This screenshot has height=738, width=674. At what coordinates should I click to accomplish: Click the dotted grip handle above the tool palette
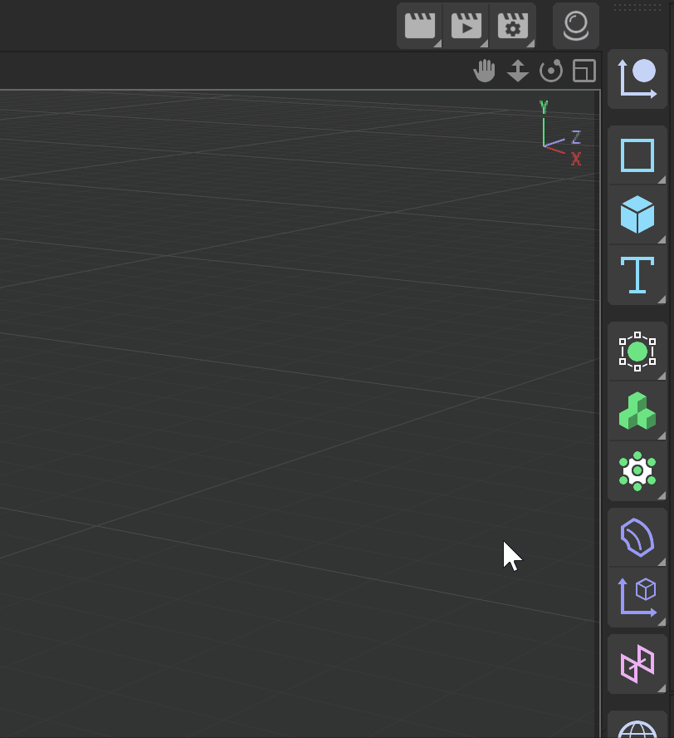[637, 7]
